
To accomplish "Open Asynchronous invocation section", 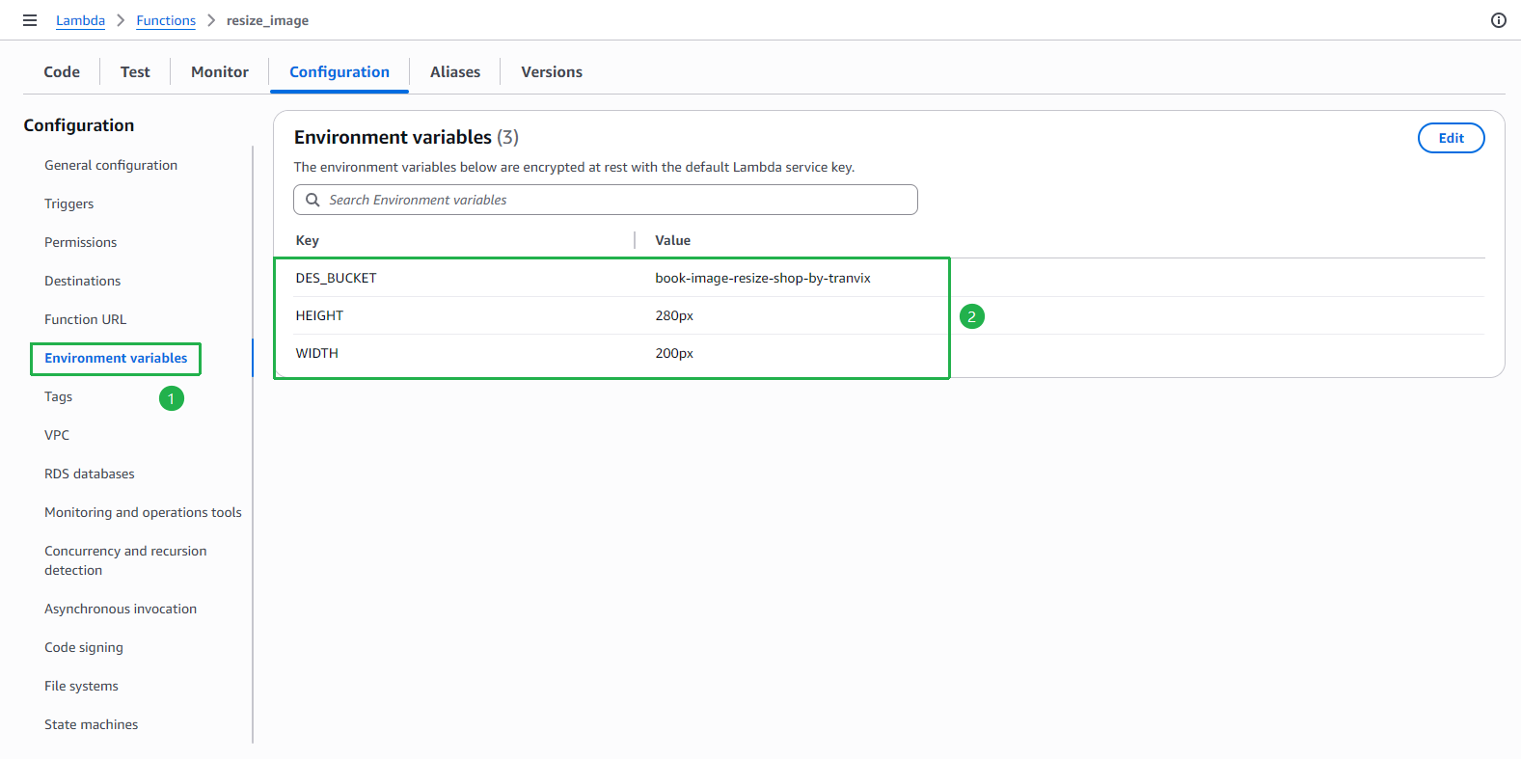I will pos(121,609).
